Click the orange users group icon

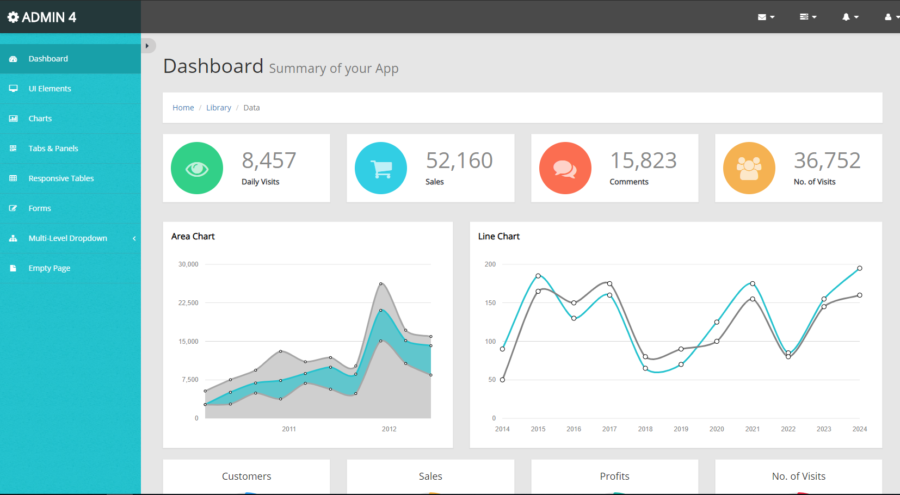pyautogui.click(x=749, y=168)
